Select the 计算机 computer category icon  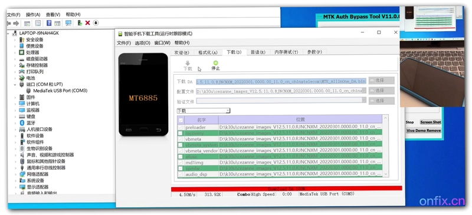point(22,104)
